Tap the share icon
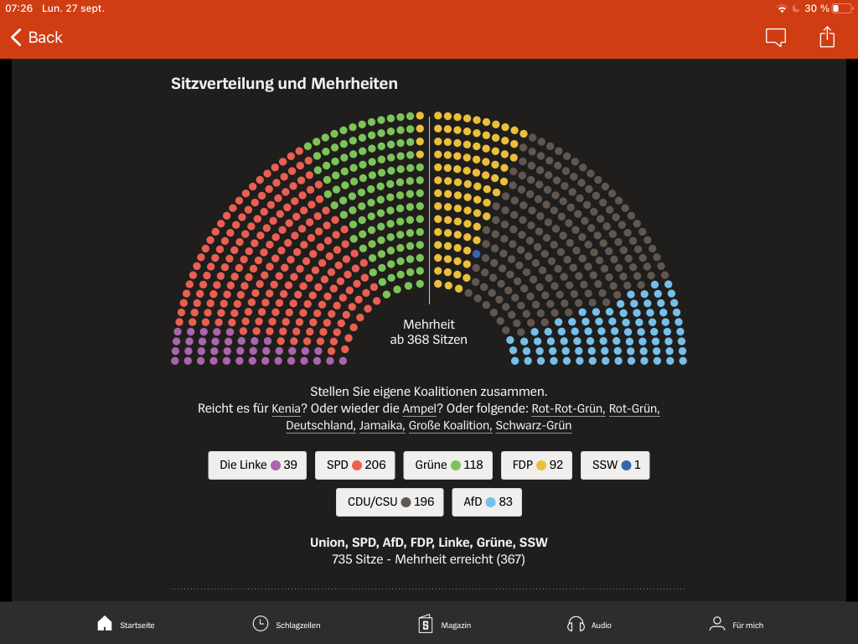Image resolution: width=858 pixels, height=644 pixels. pyautogui.click(x=827, y=38)
